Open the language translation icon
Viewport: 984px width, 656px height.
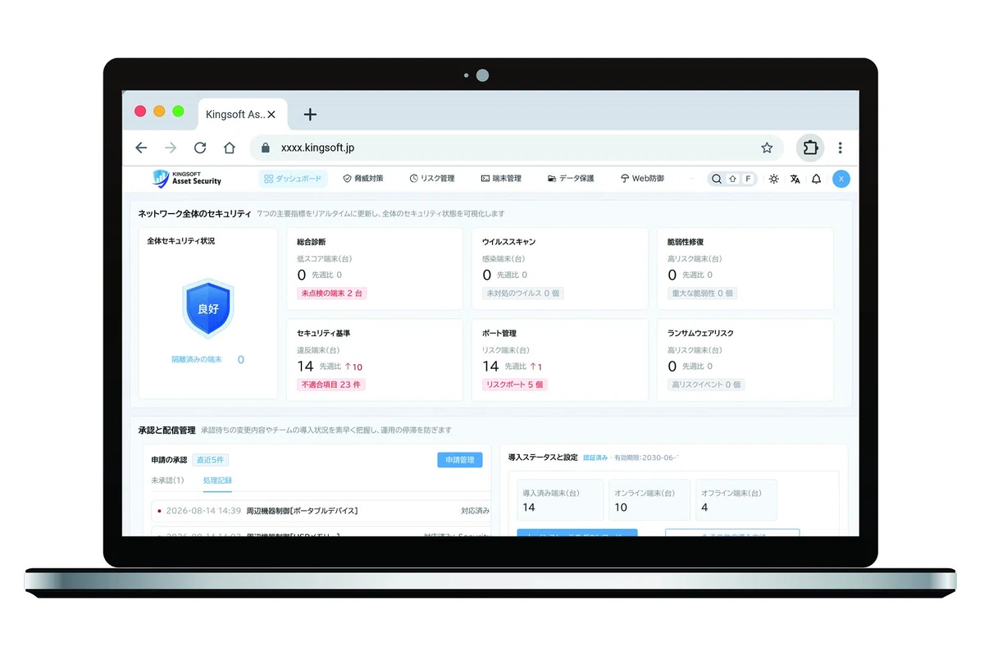tap(795, 179)
